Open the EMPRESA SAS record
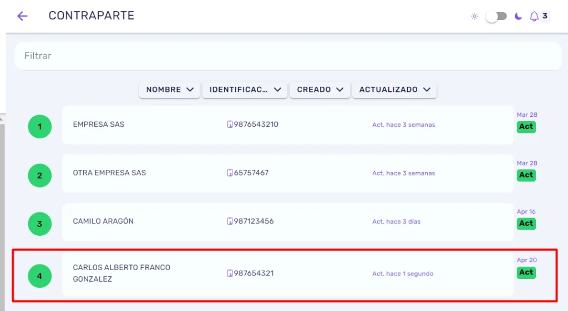The width and height of the screenshot is (568, 311). click(288, 125)
